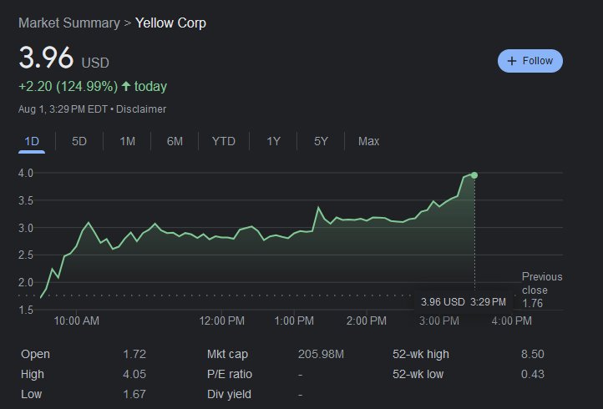Click the Follow button
The height and width of the screenshot is (409, 603).
click(530, 61)
